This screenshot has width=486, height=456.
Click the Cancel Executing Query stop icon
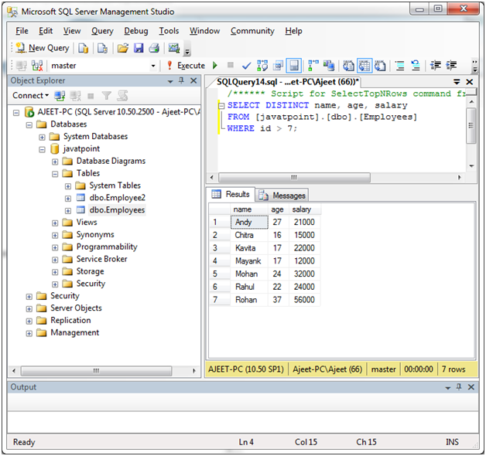231,65
